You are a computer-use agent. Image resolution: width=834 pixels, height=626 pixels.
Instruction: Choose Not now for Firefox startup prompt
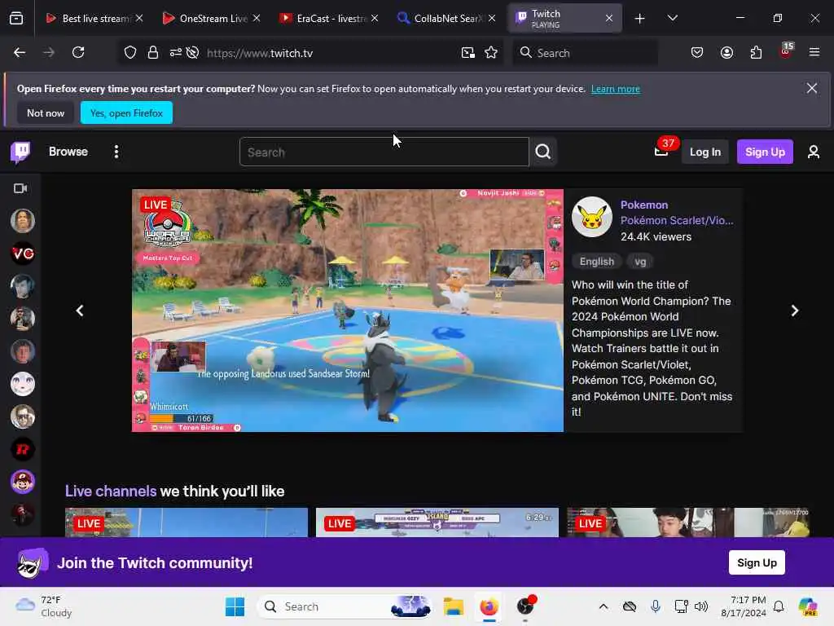(x=46, y=112)
